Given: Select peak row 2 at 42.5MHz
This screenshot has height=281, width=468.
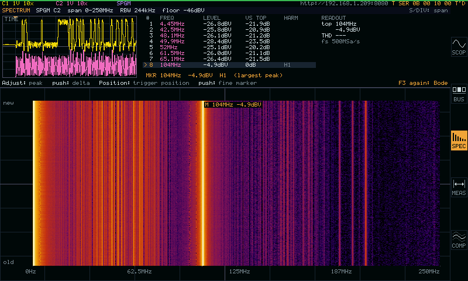Looking at the screenshot, I should tap(229, 29).
